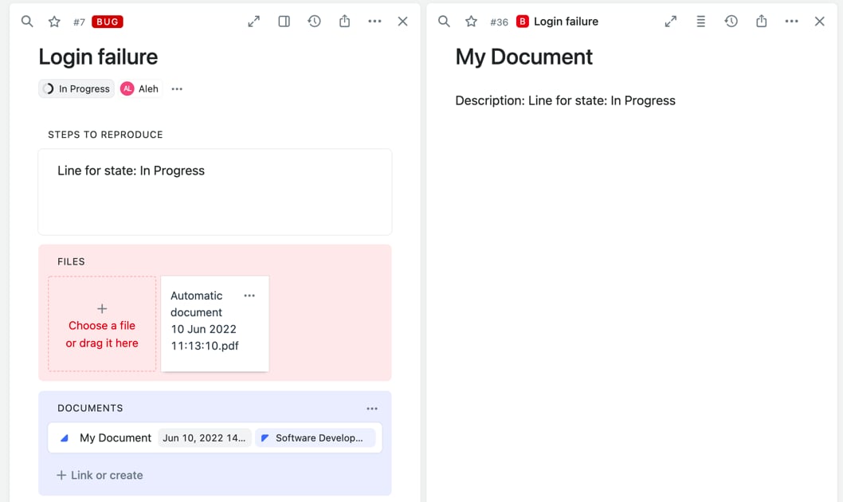Toggle the side panel layout icon in bug panel
Viewport: 843px width, 502px height.
point(284,22)
